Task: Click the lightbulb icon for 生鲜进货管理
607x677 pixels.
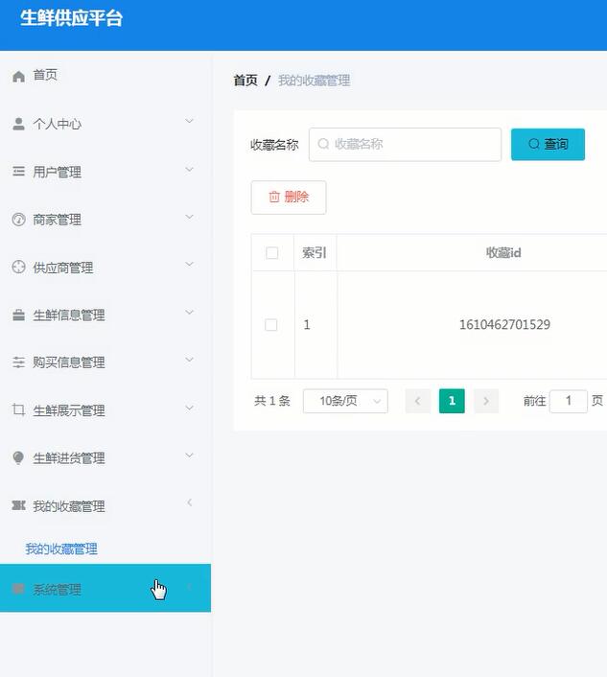Action: [x=18, y=457]
